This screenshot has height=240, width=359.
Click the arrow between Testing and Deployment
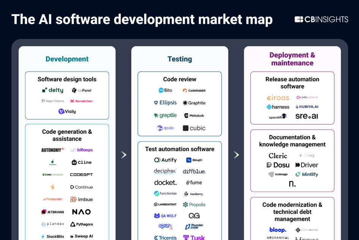236,155
